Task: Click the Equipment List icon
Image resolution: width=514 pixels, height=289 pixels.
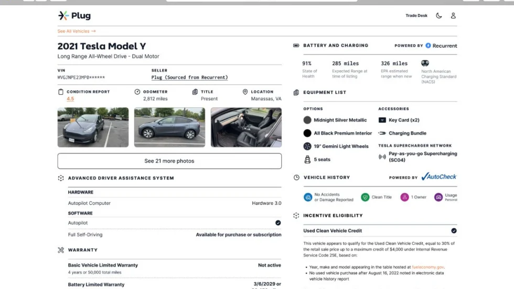Action: pyautogui.click(x=296, y=92)
